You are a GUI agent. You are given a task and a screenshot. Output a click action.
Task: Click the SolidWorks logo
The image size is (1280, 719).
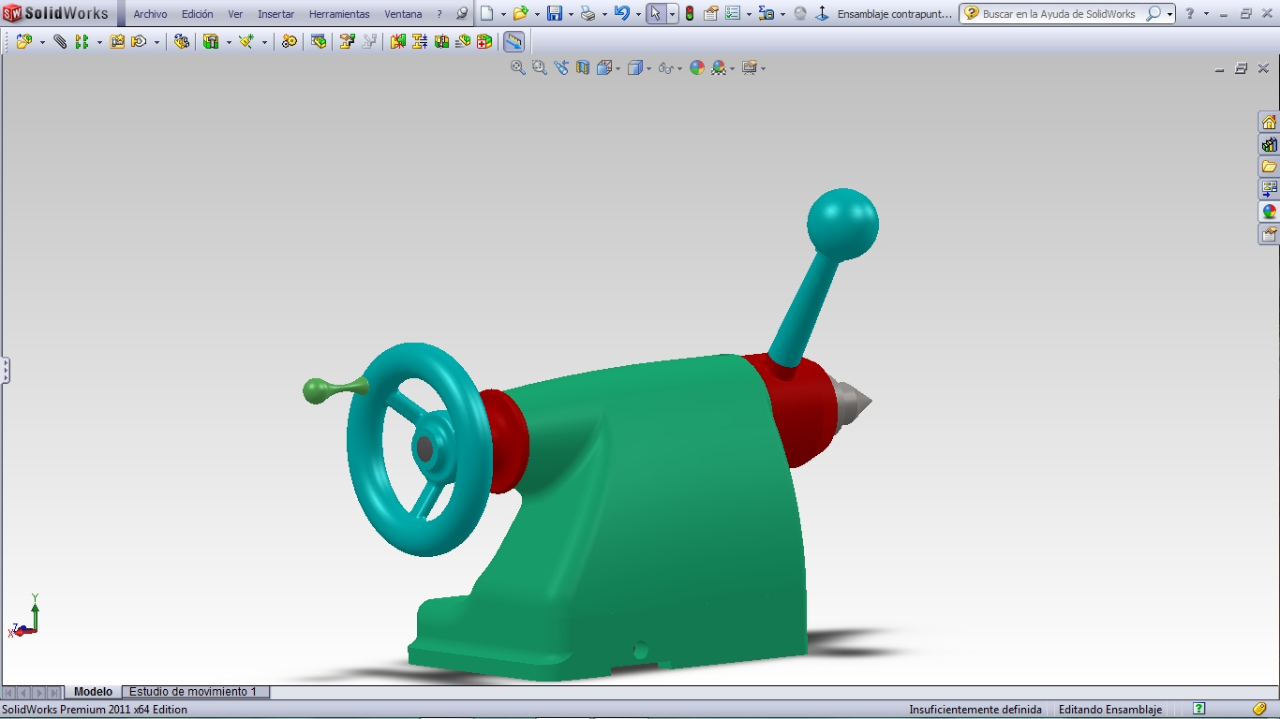[56, 14]
